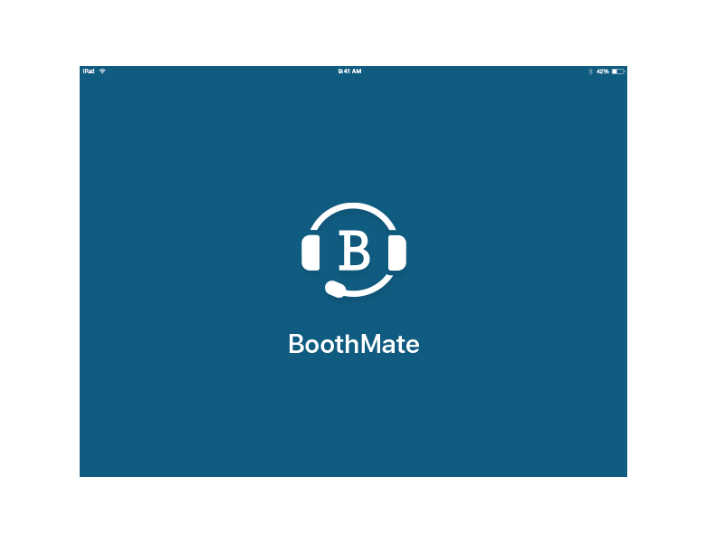Click the BoothMate app title text
This screenshot has width=706, height=543.
click(x=353, y=344)
